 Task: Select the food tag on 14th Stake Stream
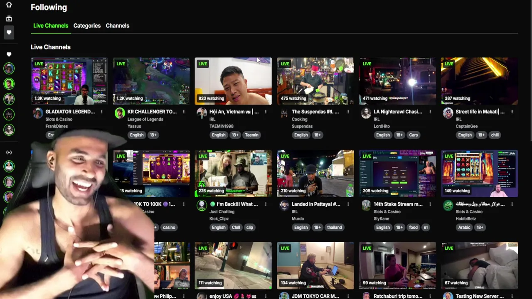tap(413, 227)
